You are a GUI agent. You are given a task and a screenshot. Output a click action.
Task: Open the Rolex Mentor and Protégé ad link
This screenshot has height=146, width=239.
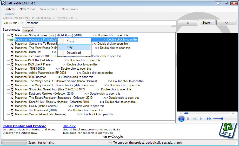(x=24, y=126)
